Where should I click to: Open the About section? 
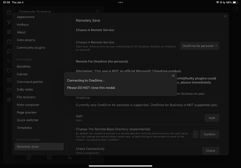tap(21, 32)
